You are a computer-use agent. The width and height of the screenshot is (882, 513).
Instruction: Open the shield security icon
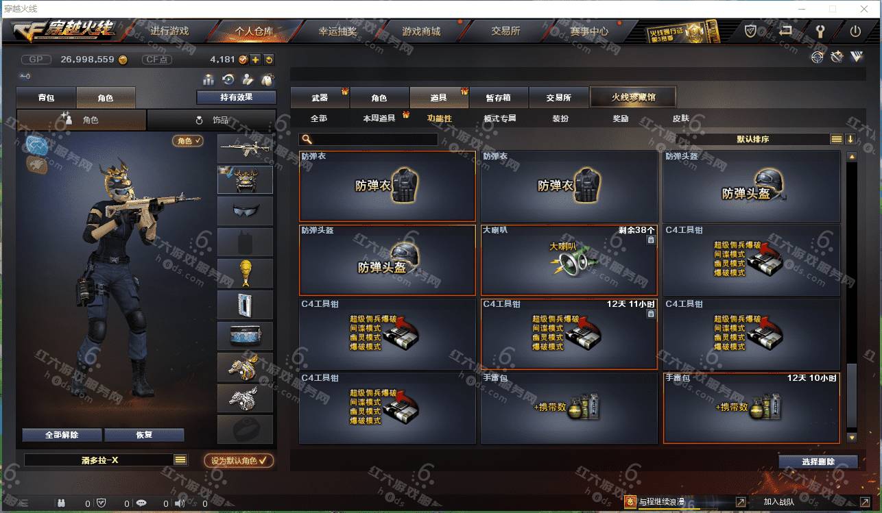click(x=751, y=32)
